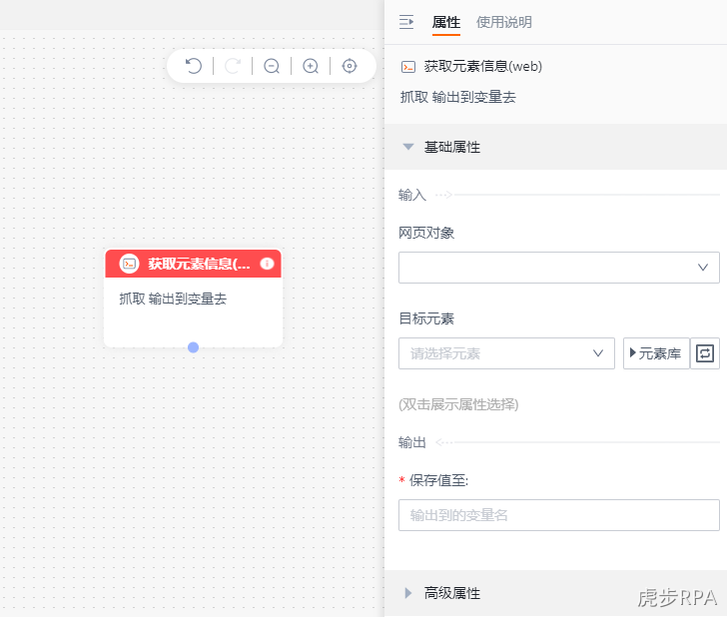The image size is (727, 617).
Task: Click the info icon on the node
Action: coord(267,264)
